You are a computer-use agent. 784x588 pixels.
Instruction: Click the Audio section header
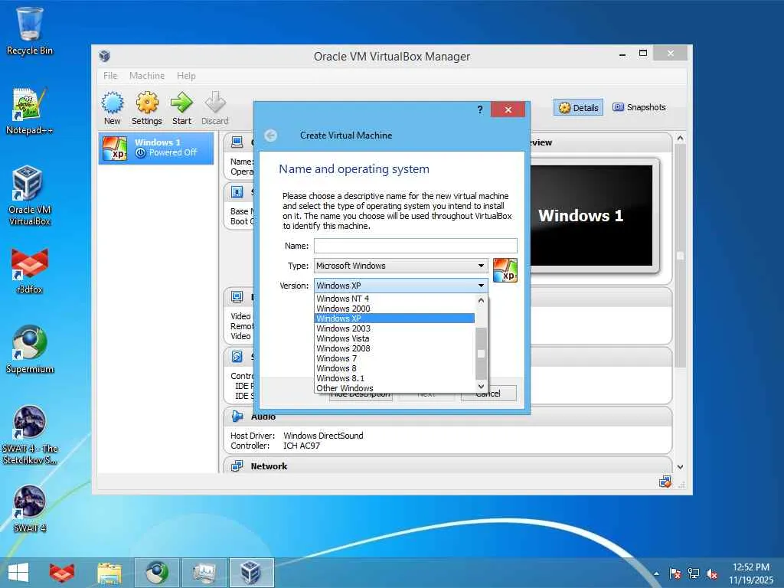click(x=447, y=416)
